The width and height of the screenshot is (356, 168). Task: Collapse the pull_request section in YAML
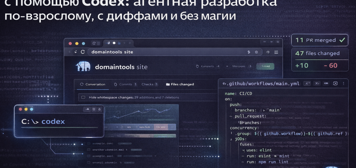tap(231, 116)
